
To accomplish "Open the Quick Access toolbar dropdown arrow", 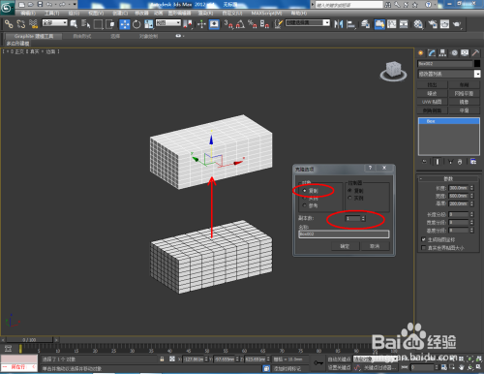I will (76, 5).
